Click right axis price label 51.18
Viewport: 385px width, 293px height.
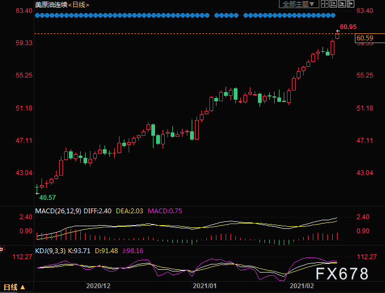tap(365, 108)
